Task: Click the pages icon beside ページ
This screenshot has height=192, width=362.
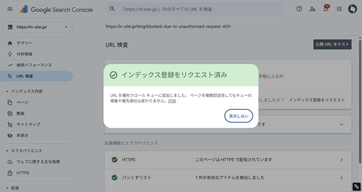Action: click(x=10, y=102)
